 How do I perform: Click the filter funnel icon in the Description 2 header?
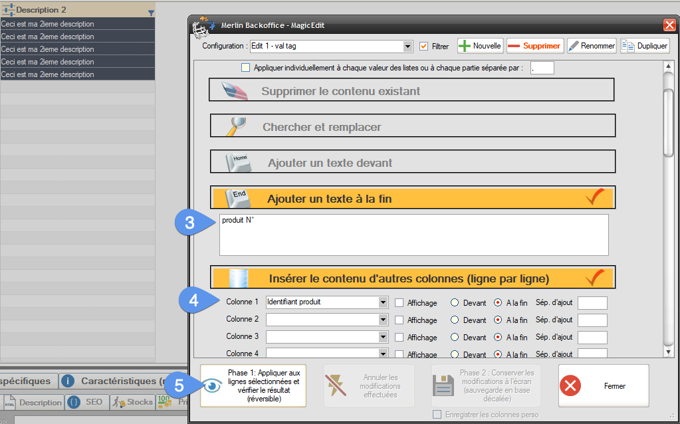[x=151, y=12]
